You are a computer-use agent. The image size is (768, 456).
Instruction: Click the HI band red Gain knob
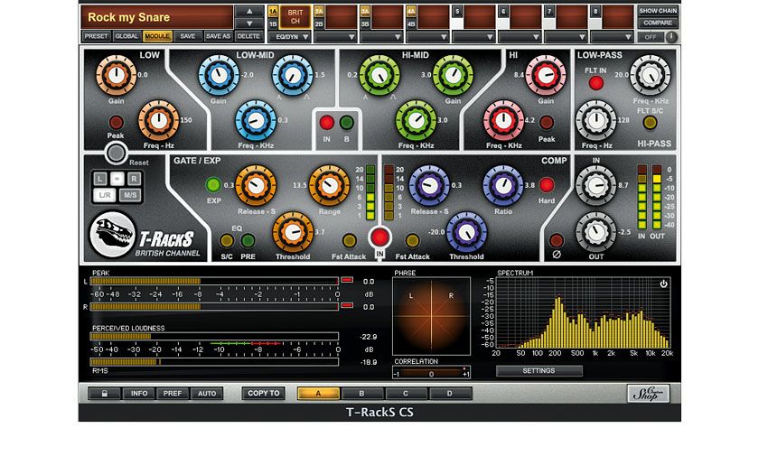[545, 75]
